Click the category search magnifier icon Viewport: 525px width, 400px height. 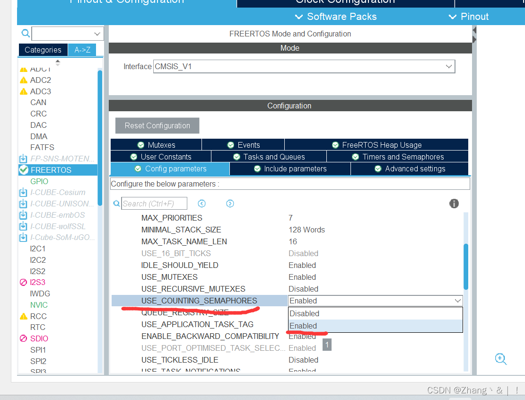(26, 33)
